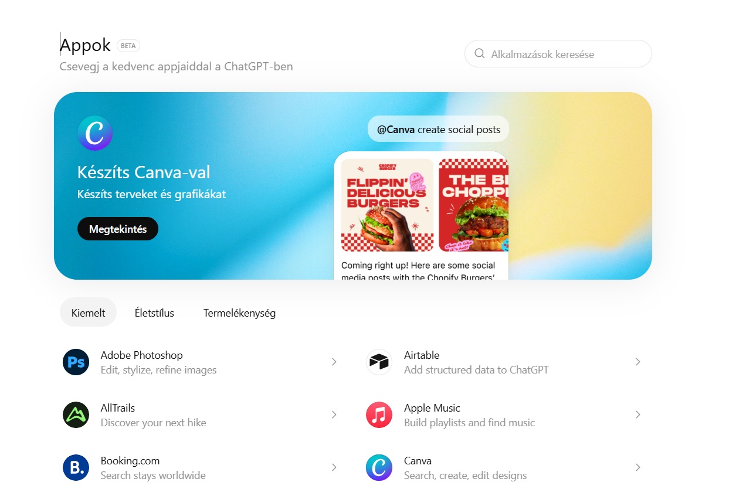This screenshot has width=743, height=489.
Task: Focus the Alkalmazások keresése search field
Action: click(x=558, y=54)
